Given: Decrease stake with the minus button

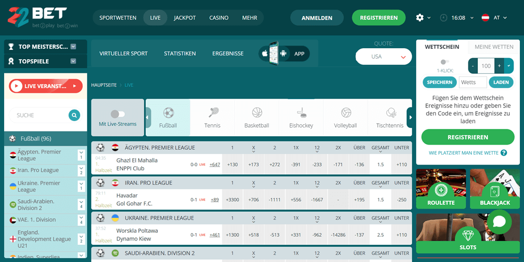Looking at the screenshot, I should (x=473, y=66).
